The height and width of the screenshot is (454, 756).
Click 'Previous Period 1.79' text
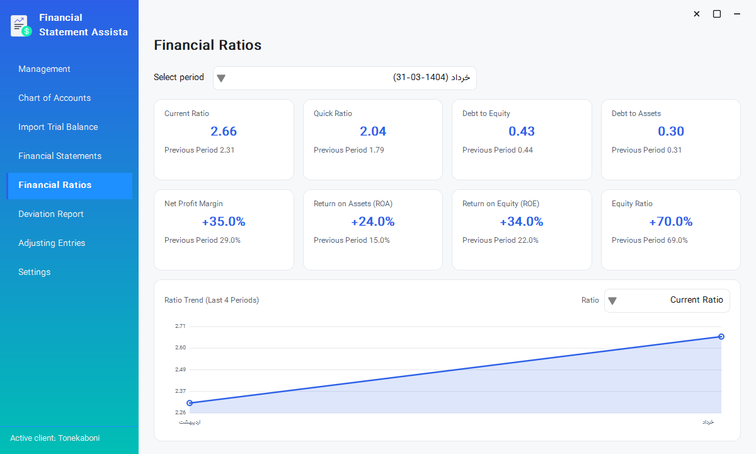(349, 150)
